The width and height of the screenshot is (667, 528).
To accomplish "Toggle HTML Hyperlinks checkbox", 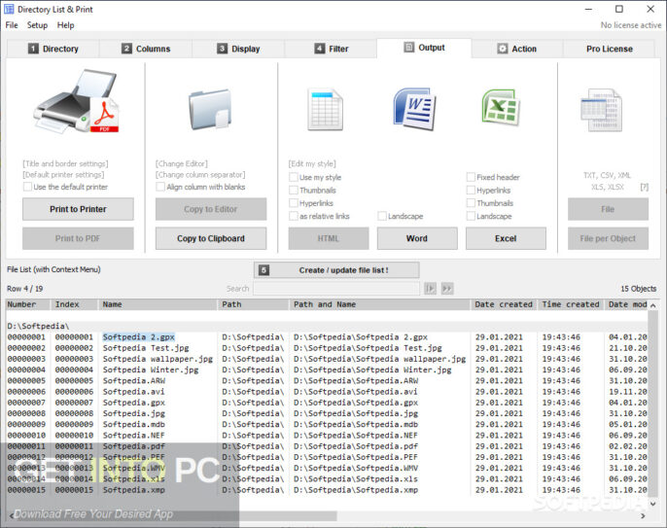I will pos(293,203).
